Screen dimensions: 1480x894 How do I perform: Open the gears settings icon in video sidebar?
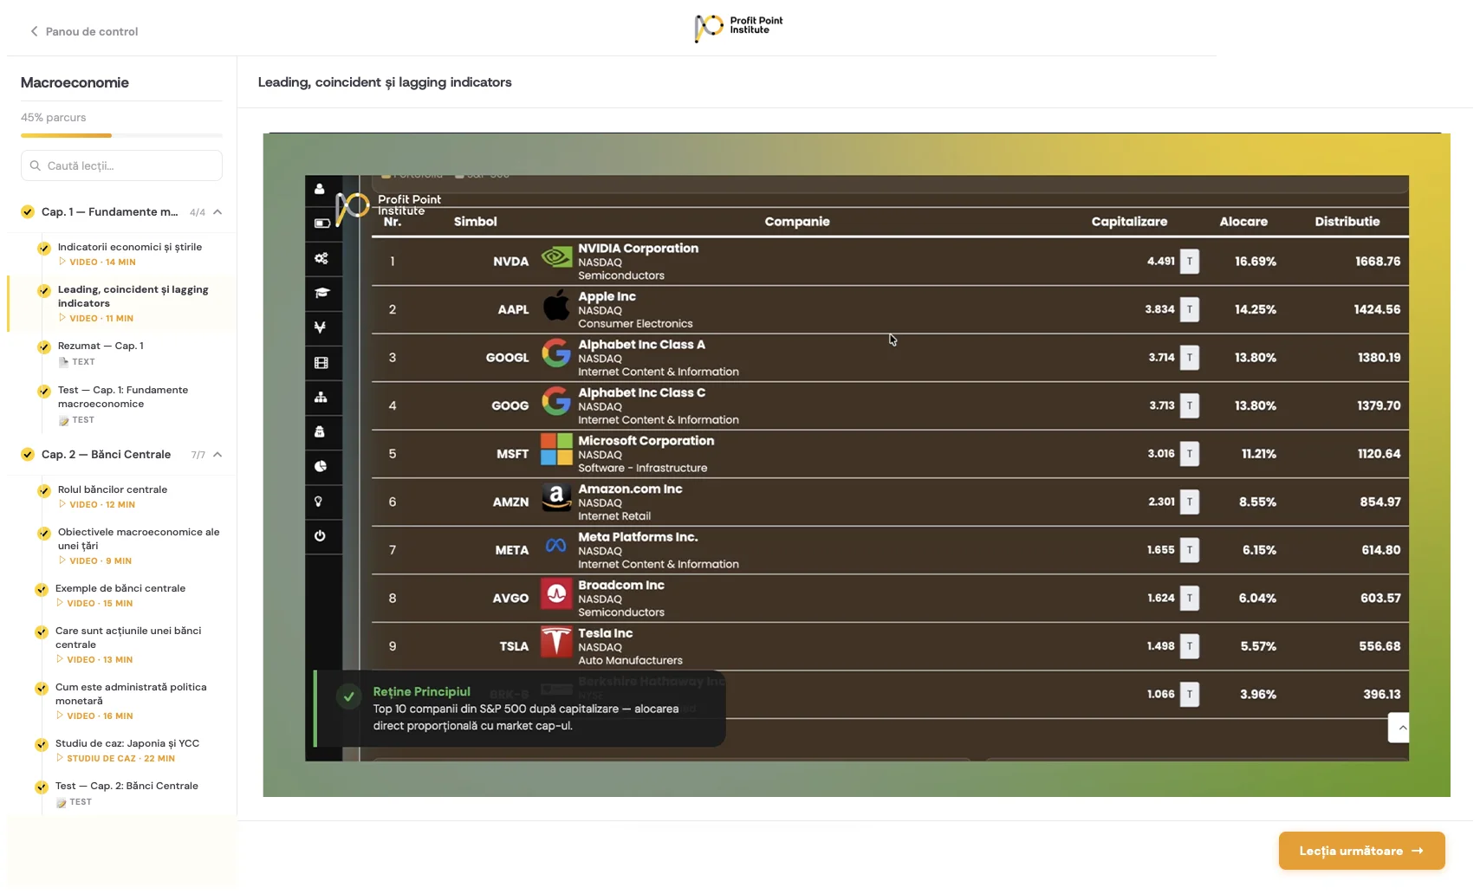point(321,258)
